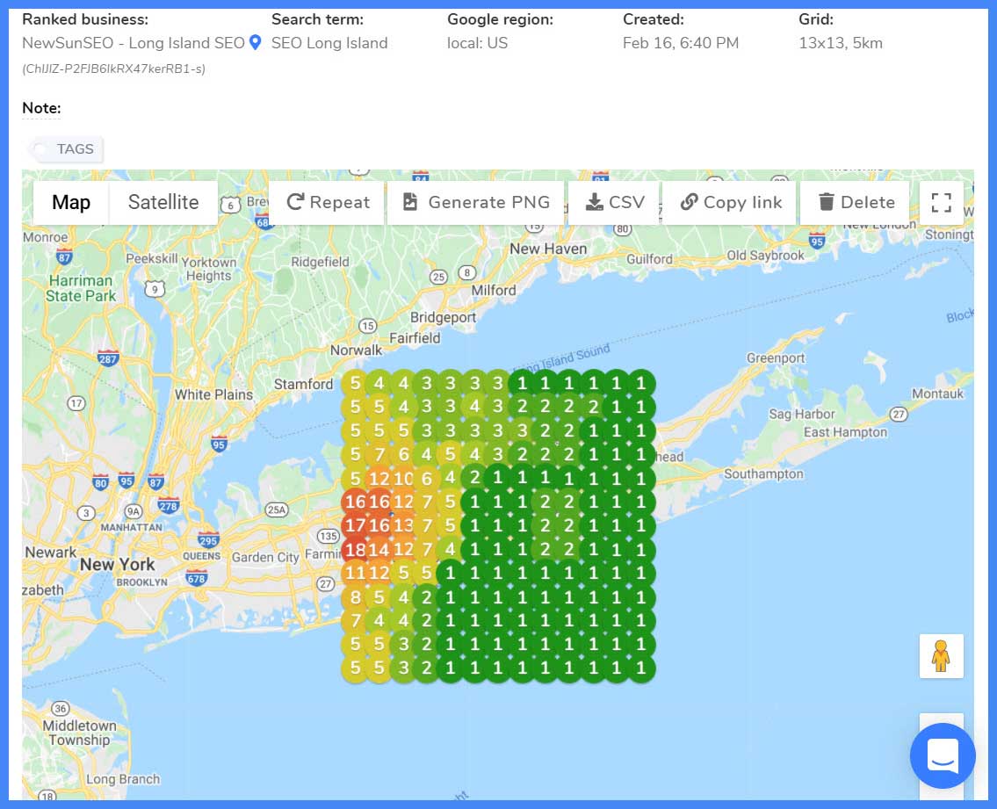
Task: Click the Delete trash button
Action: pos(855,203)
